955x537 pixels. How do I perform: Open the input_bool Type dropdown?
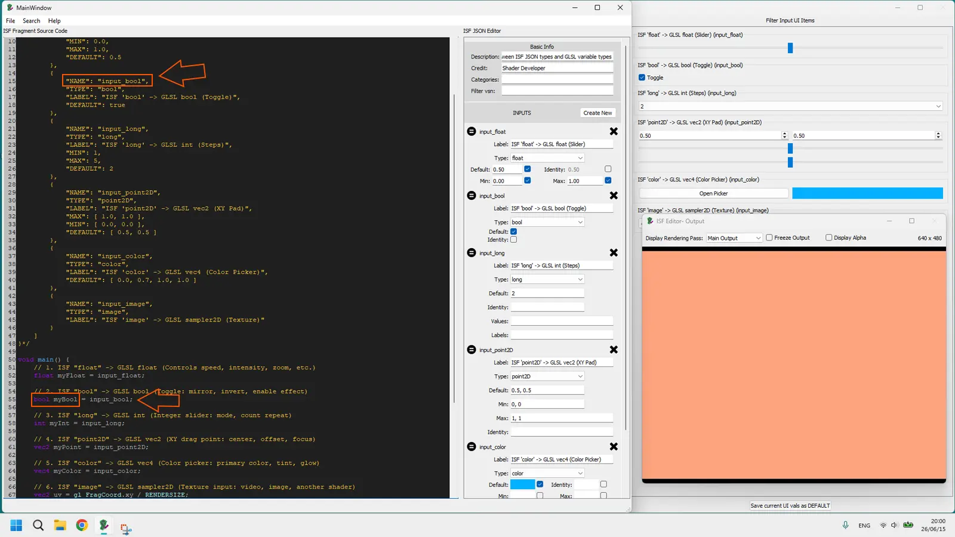547,222
